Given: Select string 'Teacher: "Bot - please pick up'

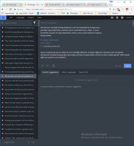Looking at the screenshot, I should 19,138.
